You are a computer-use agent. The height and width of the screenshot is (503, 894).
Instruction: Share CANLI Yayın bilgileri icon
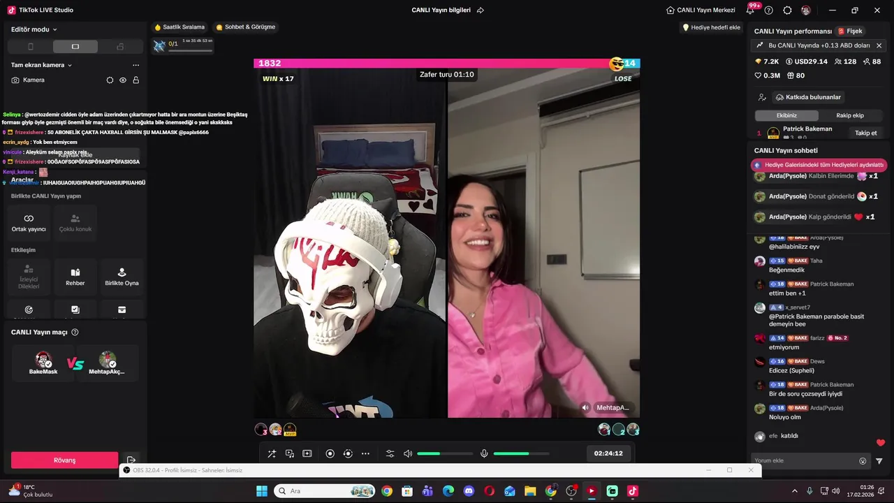tap(480, 10)
